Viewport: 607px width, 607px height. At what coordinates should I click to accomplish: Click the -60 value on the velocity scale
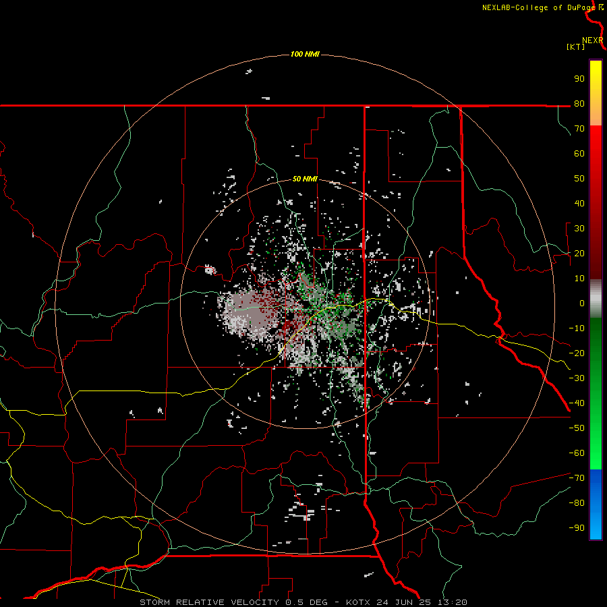(577, 453)
